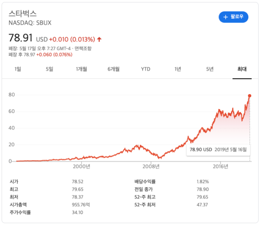Image resolution: width=261 pixels, height=226 pixels.
Task: Click the red endpoint dot on the chart
Action: pos(249,96)
